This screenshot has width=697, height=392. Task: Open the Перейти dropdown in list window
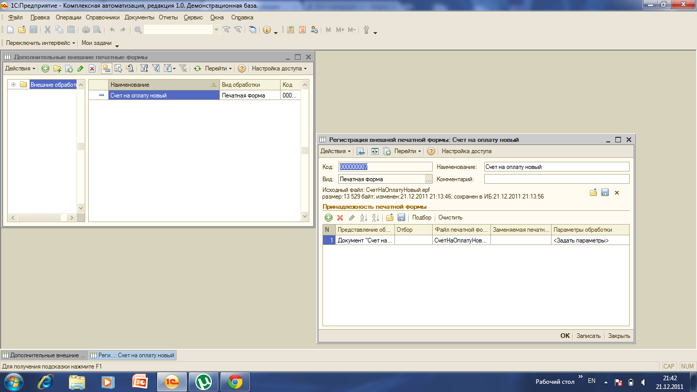(218, 68)
